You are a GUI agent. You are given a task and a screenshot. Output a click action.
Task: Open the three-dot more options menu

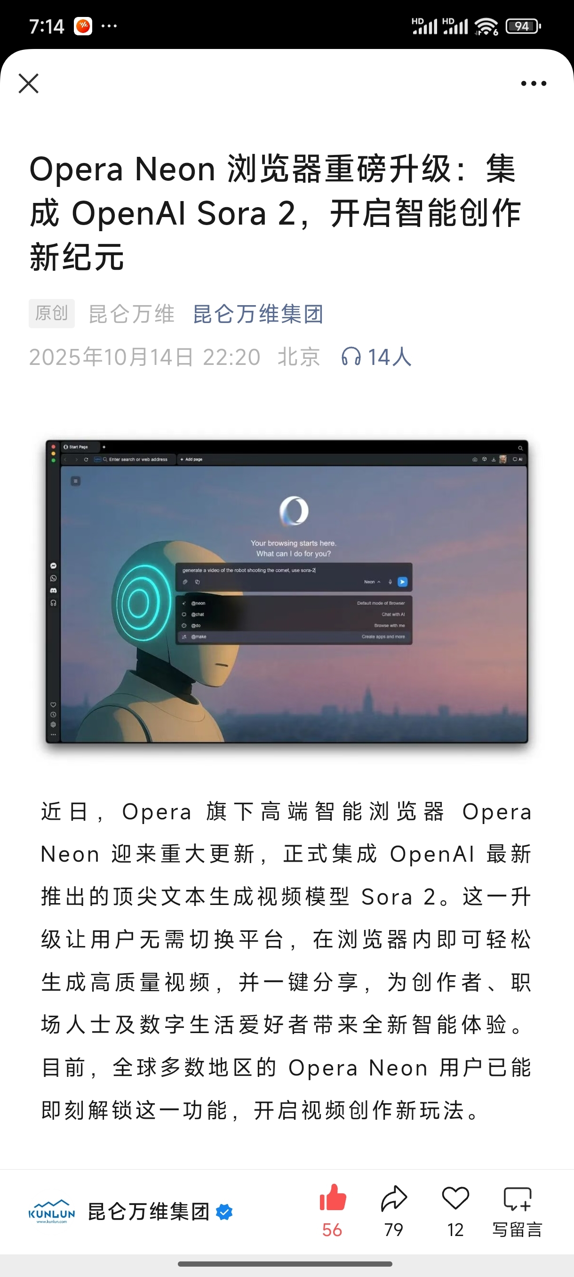tap(534, 83)
